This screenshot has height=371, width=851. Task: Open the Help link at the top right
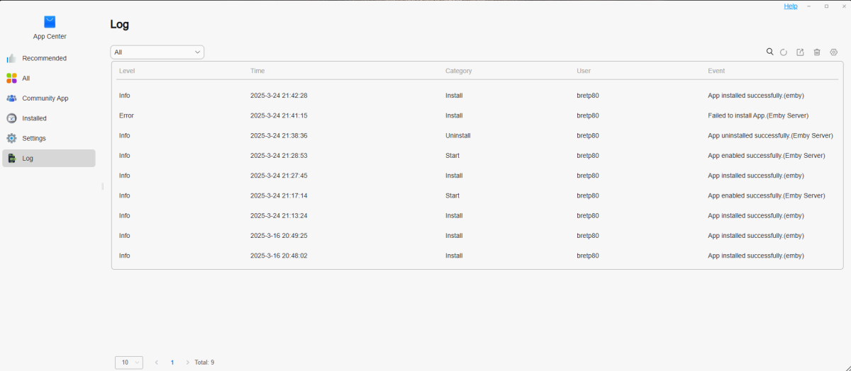791,6
